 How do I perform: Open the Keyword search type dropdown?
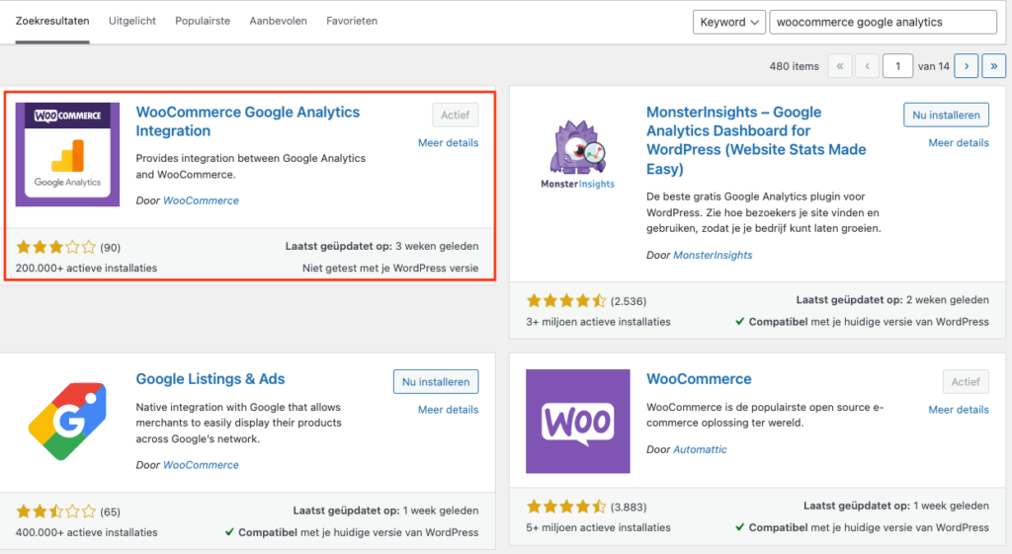click(x=729, y=22)
